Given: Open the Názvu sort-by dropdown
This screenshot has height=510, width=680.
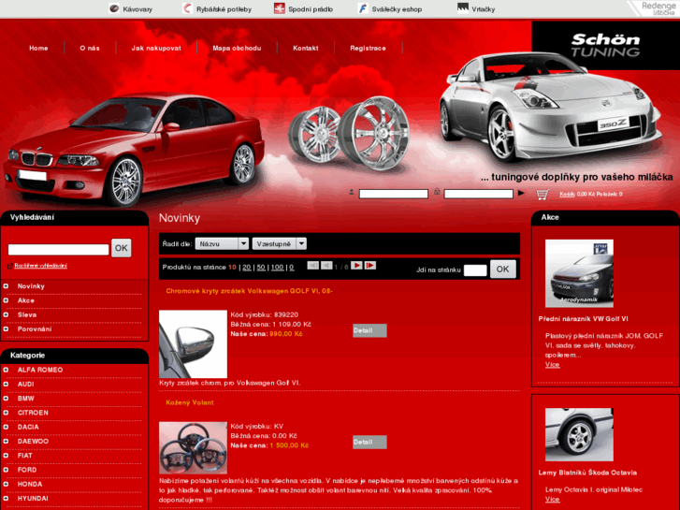Looking at the screenshot, I should (x=222, y=244).
